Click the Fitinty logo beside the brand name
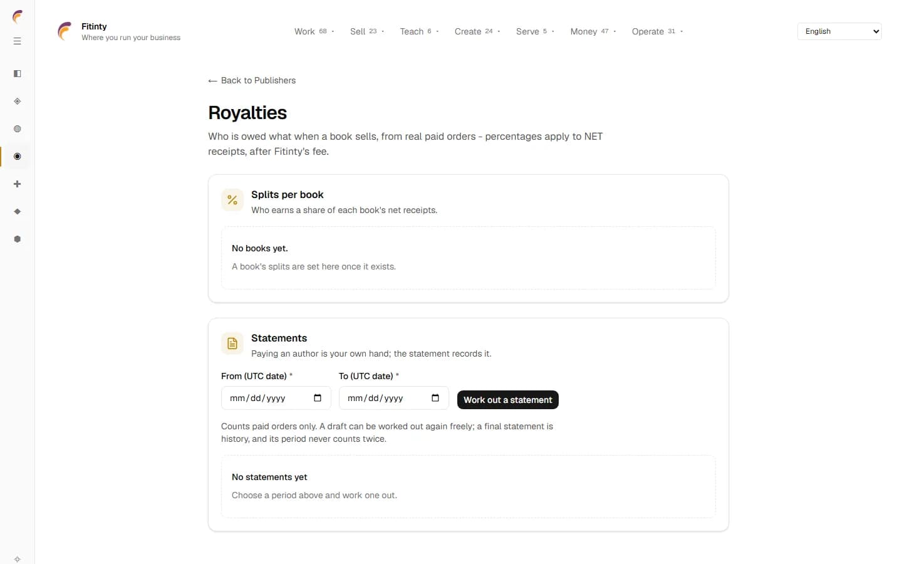Screen dimensions: 902x564 [x=65, y=31]
